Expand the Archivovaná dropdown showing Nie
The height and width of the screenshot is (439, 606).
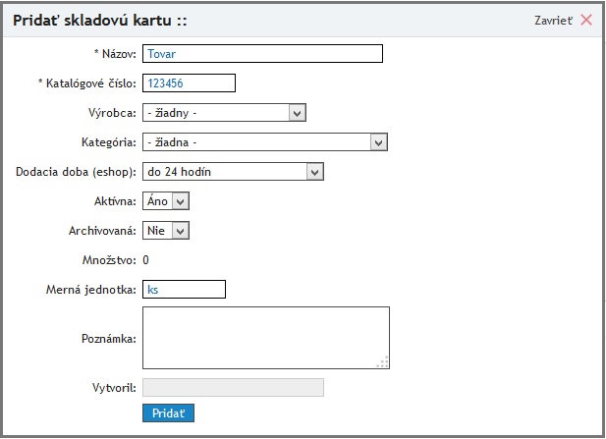click(165, 230)
